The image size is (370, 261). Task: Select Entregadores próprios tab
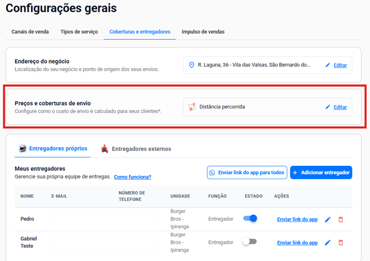tap(52, 149)
